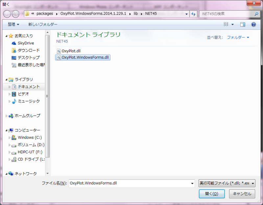Collapse the お気に入り favorites group
263x205 pixels.
(x=6, y=36)
